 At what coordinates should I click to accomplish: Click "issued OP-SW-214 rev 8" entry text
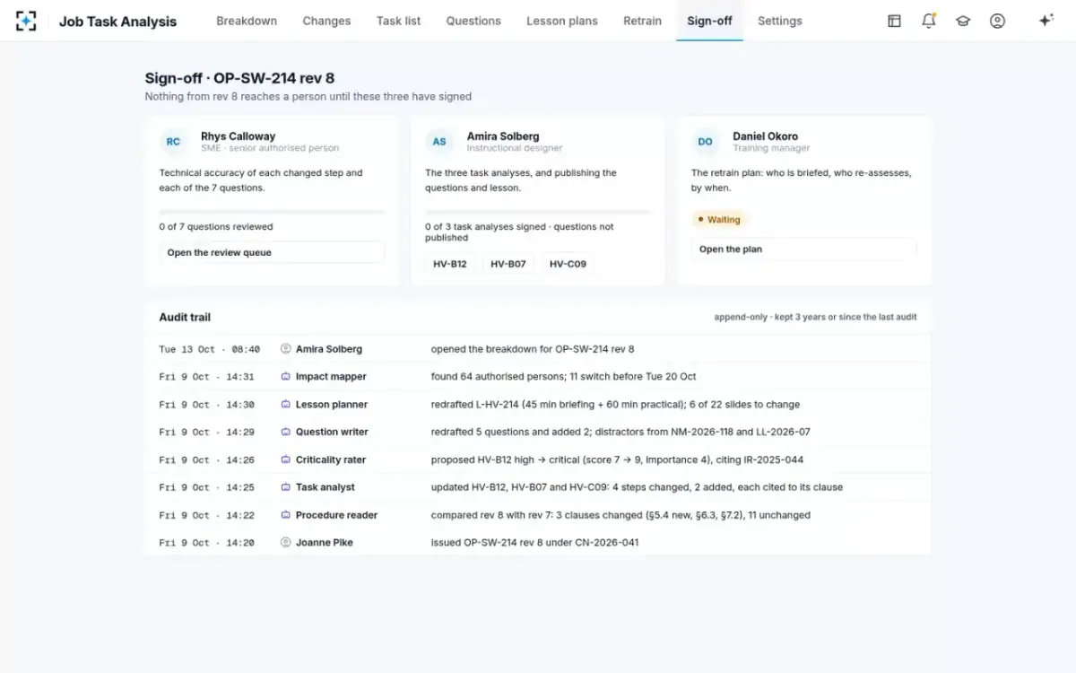tap(534, 543)
